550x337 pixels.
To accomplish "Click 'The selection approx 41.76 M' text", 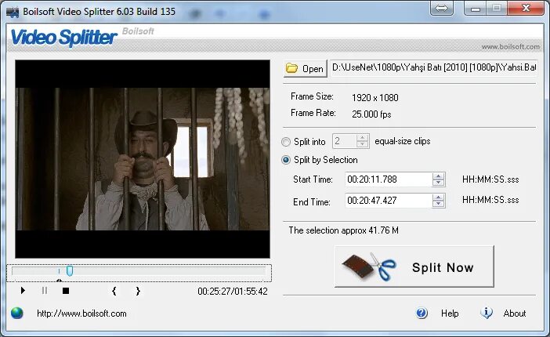I will [x=344, y=230].
